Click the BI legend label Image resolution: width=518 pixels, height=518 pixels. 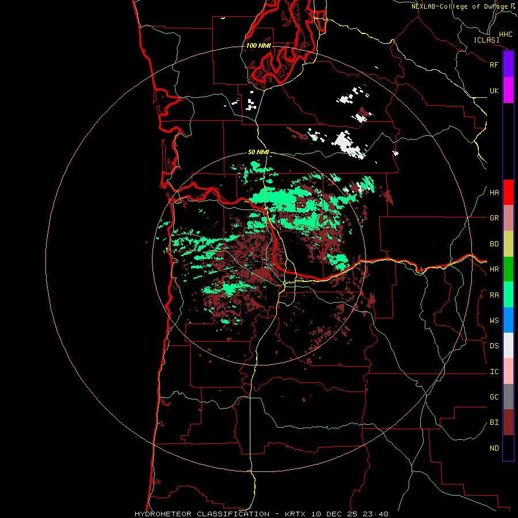[494, 422]
